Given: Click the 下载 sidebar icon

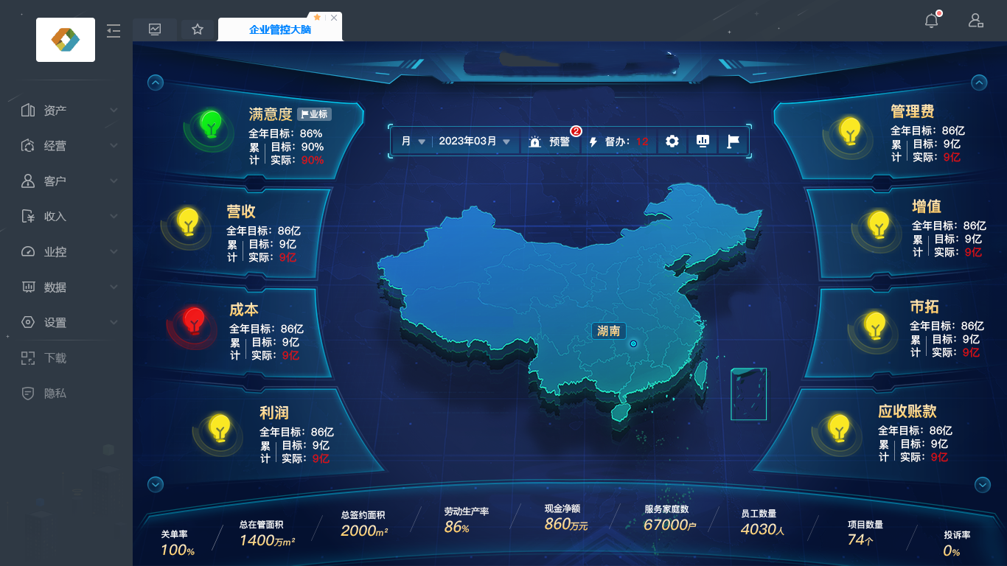Looking at the screenshot, I should 28,358.
